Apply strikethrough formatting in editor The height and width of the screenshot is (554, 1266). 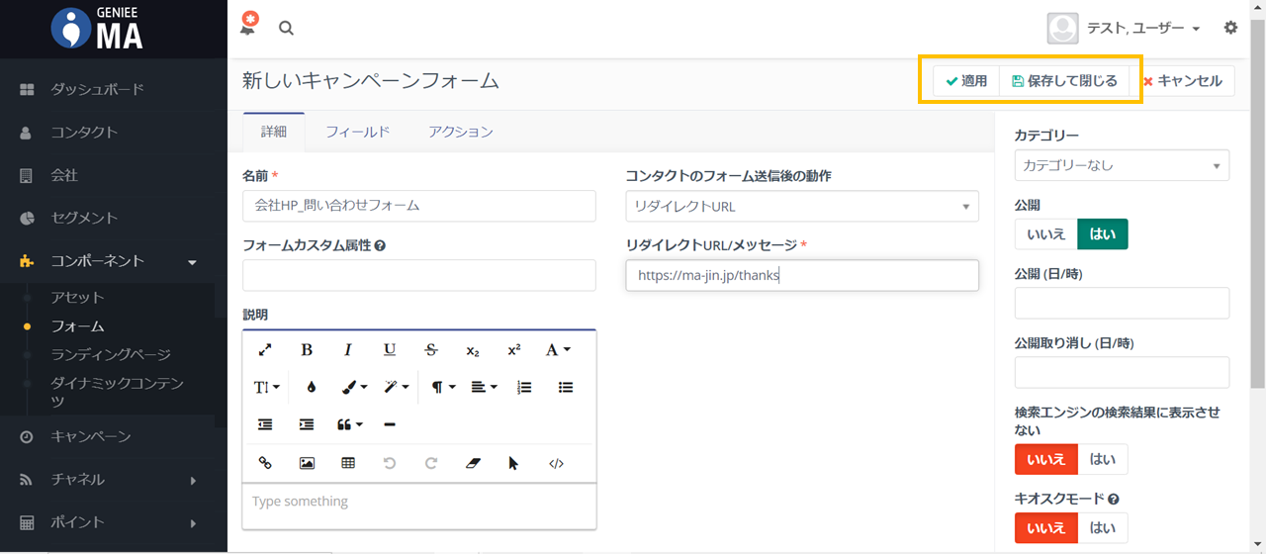(431, 349)
